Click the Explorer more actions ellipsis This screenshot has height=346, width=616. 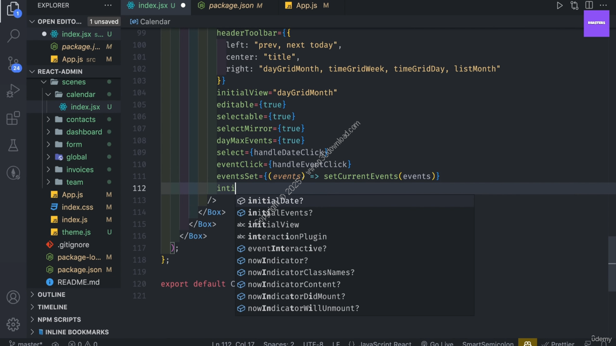tap(108, 5)
